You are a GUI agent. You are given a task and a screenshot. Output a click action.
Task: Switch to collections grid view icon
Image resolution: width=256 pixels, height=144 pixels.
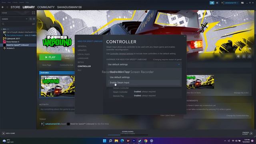click(x=34, y=13)
